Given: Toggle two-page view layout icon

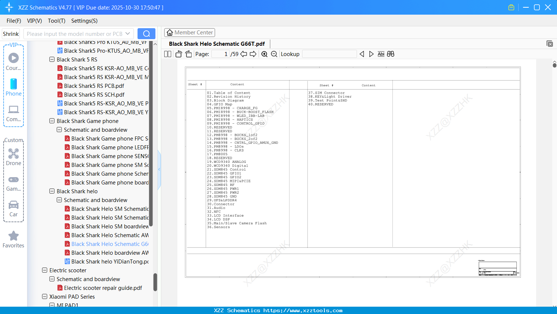Looking at the screenshot, I should click(x=168, y=54).
